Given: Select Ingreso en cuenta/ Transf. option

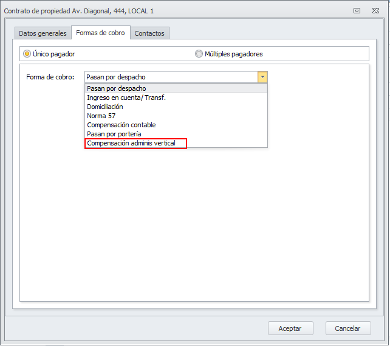Looking at the screenshot, I should 126,98.
